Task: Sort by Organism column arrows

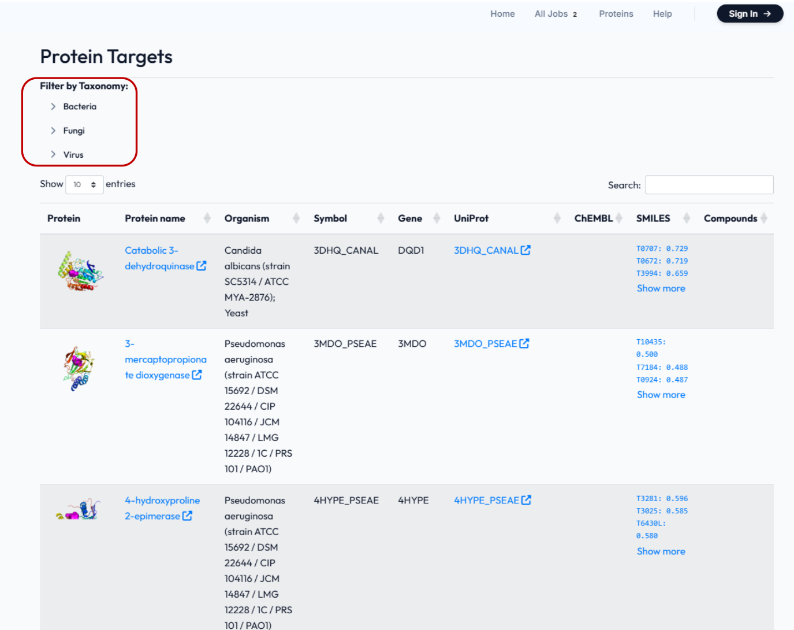Action: tap(296, 218)
